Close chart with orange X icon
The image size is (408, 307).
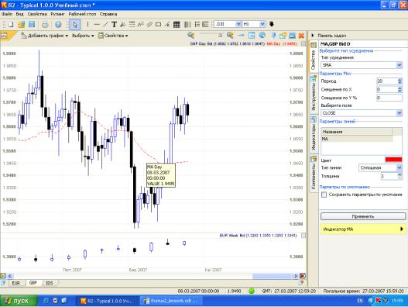click(302, 36)
